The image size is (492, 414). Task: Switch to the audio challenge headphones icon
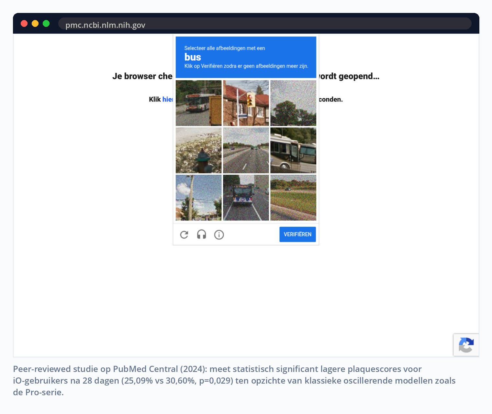(202, 234)
